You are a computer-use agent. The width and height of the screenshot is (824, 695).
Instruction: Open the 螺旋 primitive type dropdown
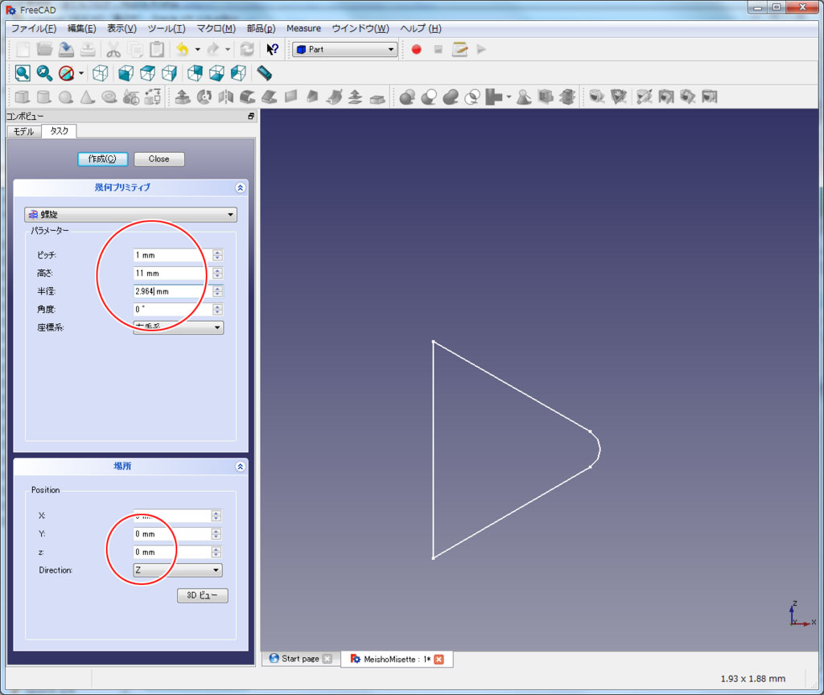131,214
